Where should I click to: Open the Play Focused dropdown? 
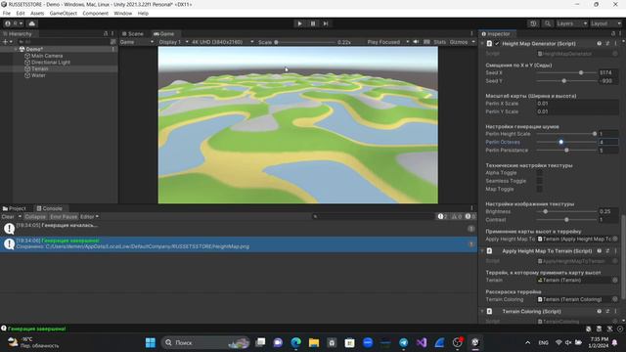tap(387, 42)
